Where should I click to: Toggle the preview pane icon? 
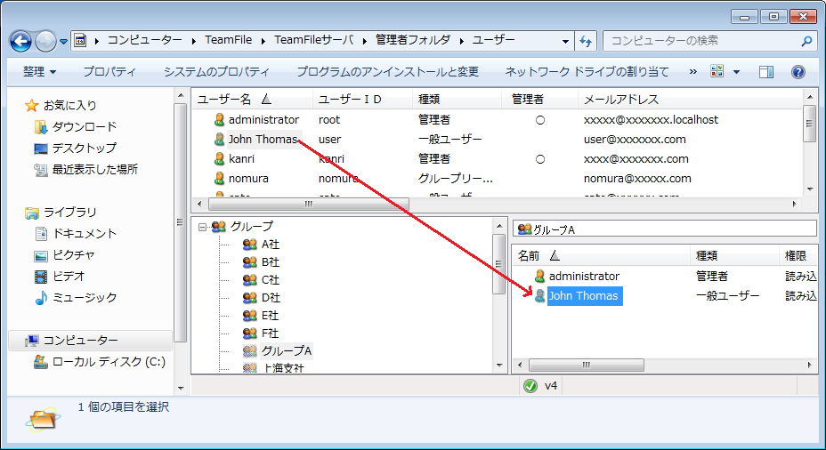(766, 72)
